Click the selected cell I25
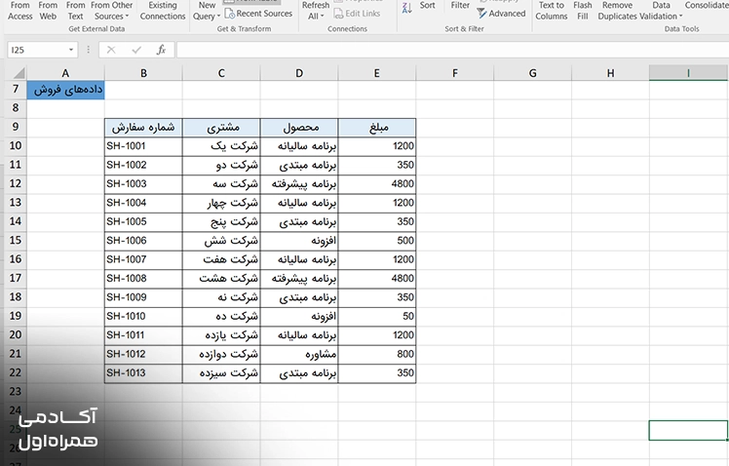729x466 pixels. pyautogui.click(x=688, y=430)
